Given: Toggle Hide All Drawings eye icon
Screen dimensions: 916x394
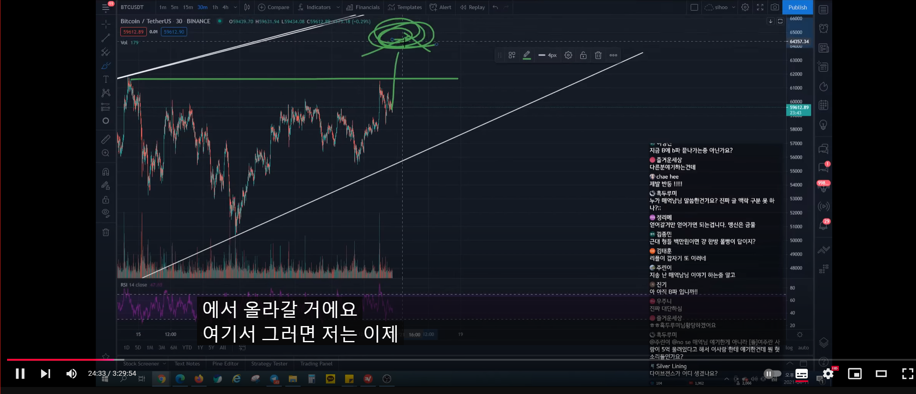Looking at the screenshot, I should (106, 213).
